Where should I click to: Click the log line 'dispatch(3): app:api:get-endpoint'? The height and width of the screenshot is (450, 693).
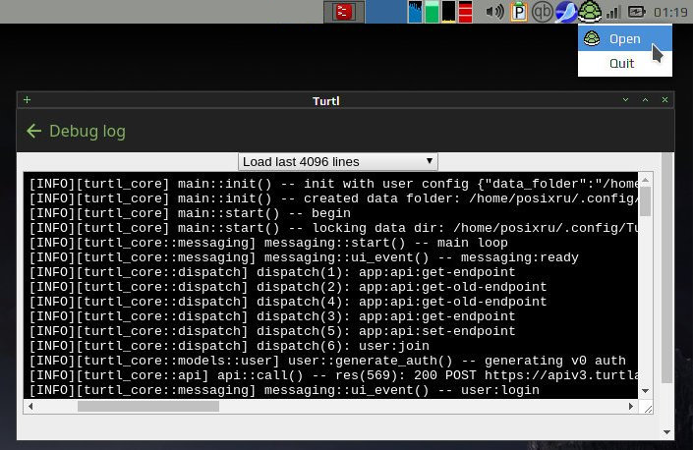tap(272, 316)
